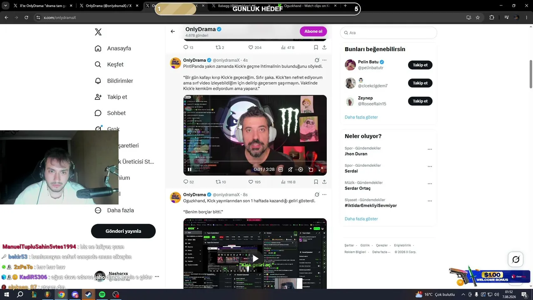This screenshot has width=533, height=300.
Task: Enter fullscreen on the video
Action: pos(321,170)
